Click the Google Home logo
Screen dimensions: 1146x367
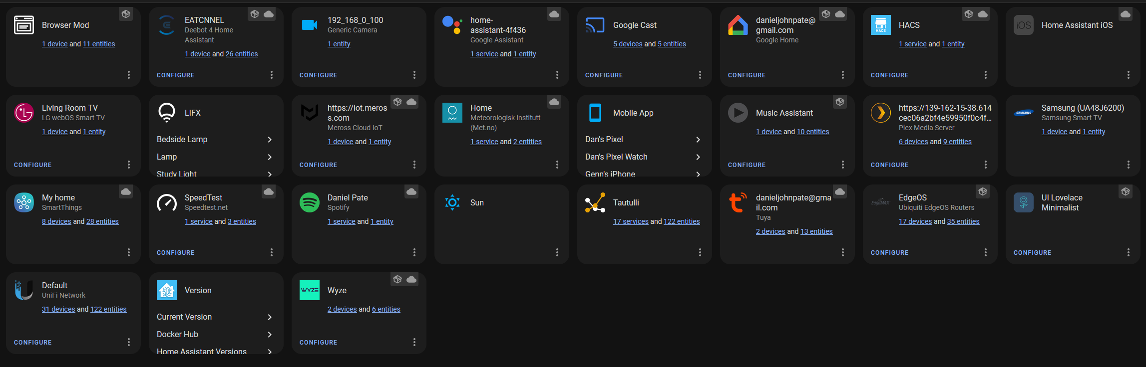pos(738,25)
